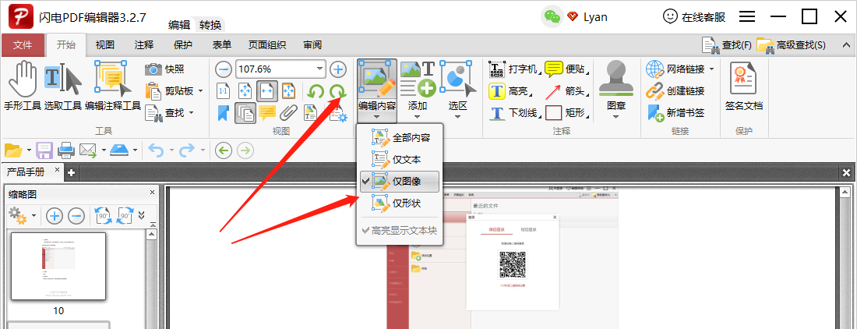Open the 编辑内容 edit content dropdown arrow

click(376, 116)
